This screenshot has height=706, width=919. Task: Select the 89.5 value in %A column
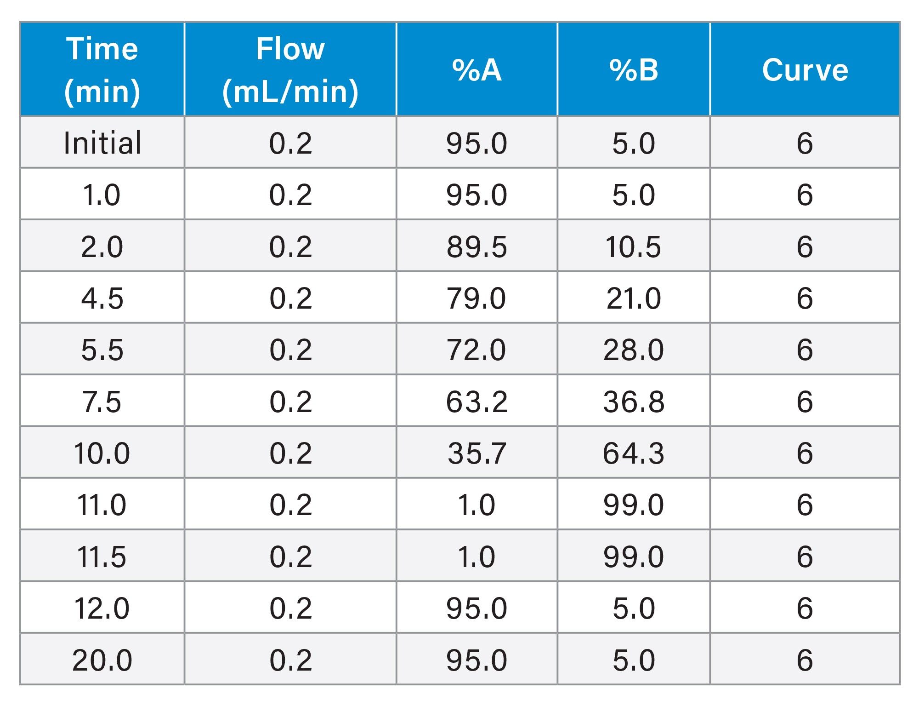[x=477, y=246]
